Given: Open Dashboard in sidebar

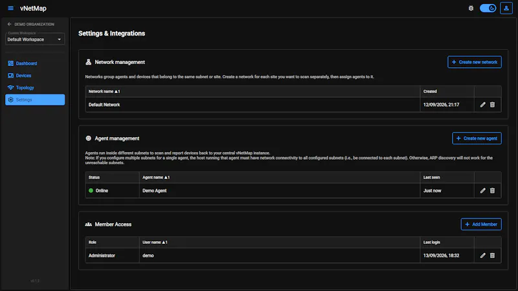Looking at the screenshot, I should 35,63.
